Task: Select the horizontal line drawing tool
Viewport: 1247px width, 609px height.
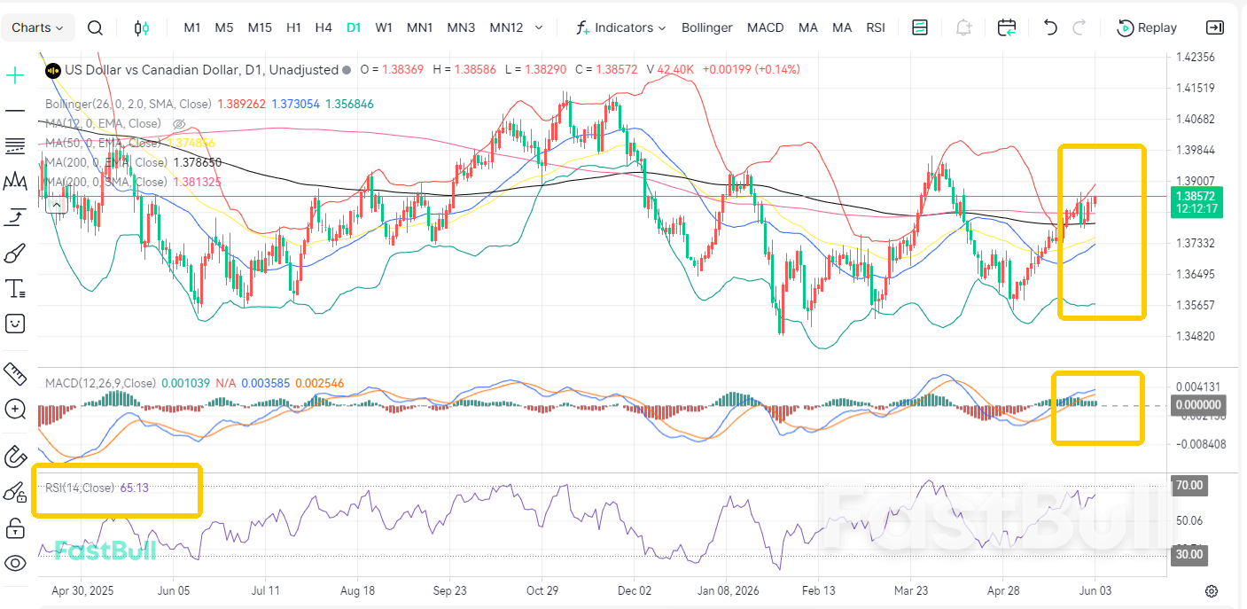Action: 15,110
